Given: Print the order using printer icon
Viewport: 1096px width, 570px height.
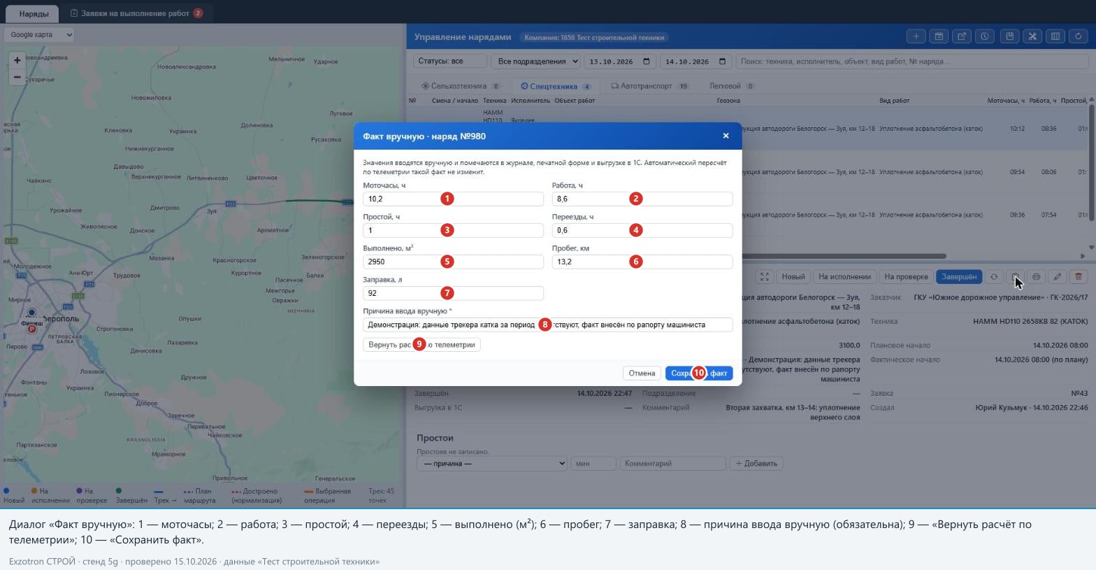Looking at the screenshot, I should coord(1036,277).
